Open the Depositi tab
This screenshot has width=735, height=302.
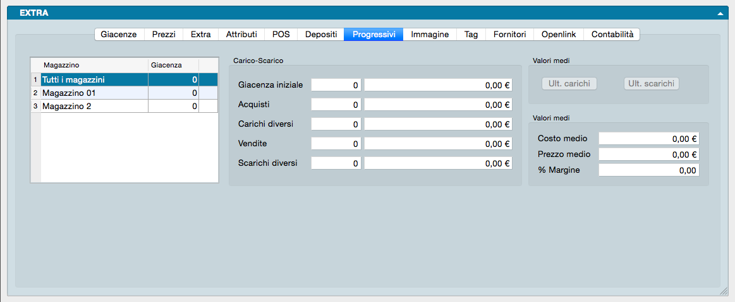tap(321, 35)
